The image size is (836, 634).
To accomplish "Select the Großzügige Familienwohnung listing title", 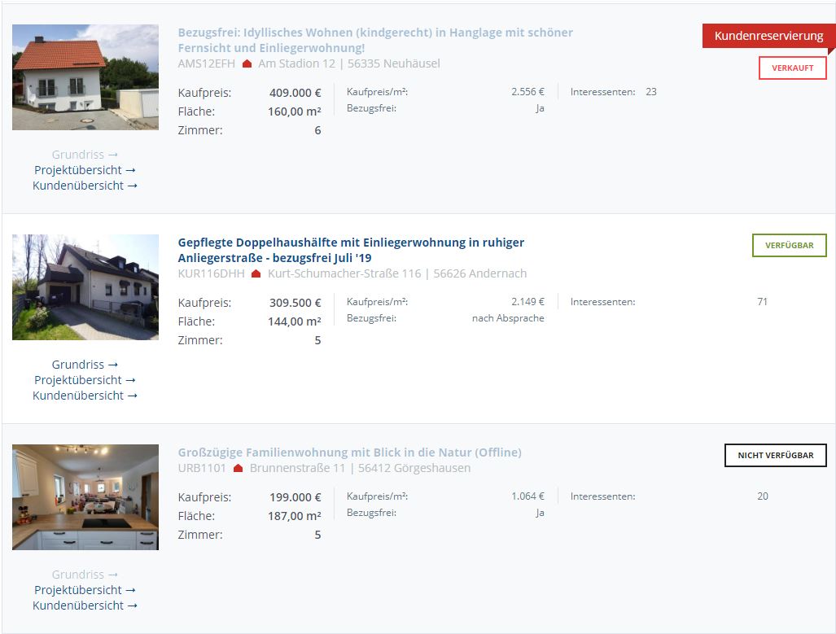I will [350, 451].
